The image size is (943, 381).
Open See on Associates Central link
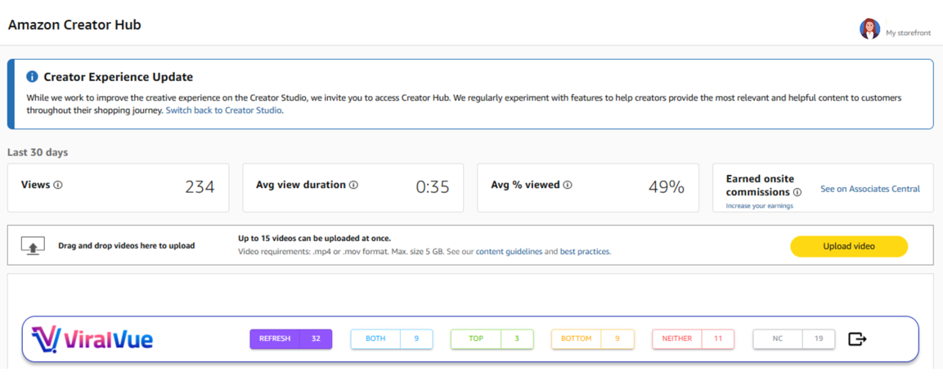(x=870, y=189)
